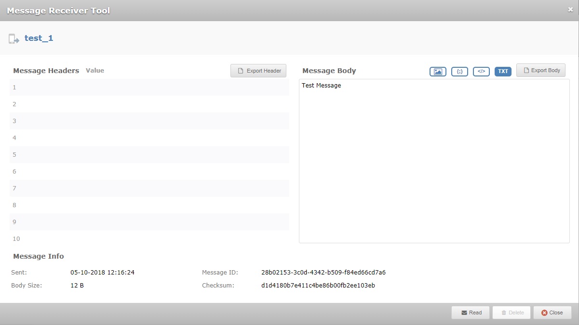Export the message body
Viewport: 579px width, 325px height.
coord(540,70)
